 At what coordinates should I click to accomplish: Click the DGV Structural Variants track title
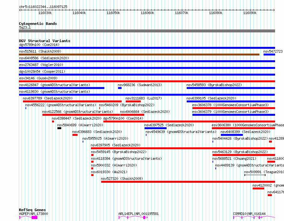[x=45, y=41]
